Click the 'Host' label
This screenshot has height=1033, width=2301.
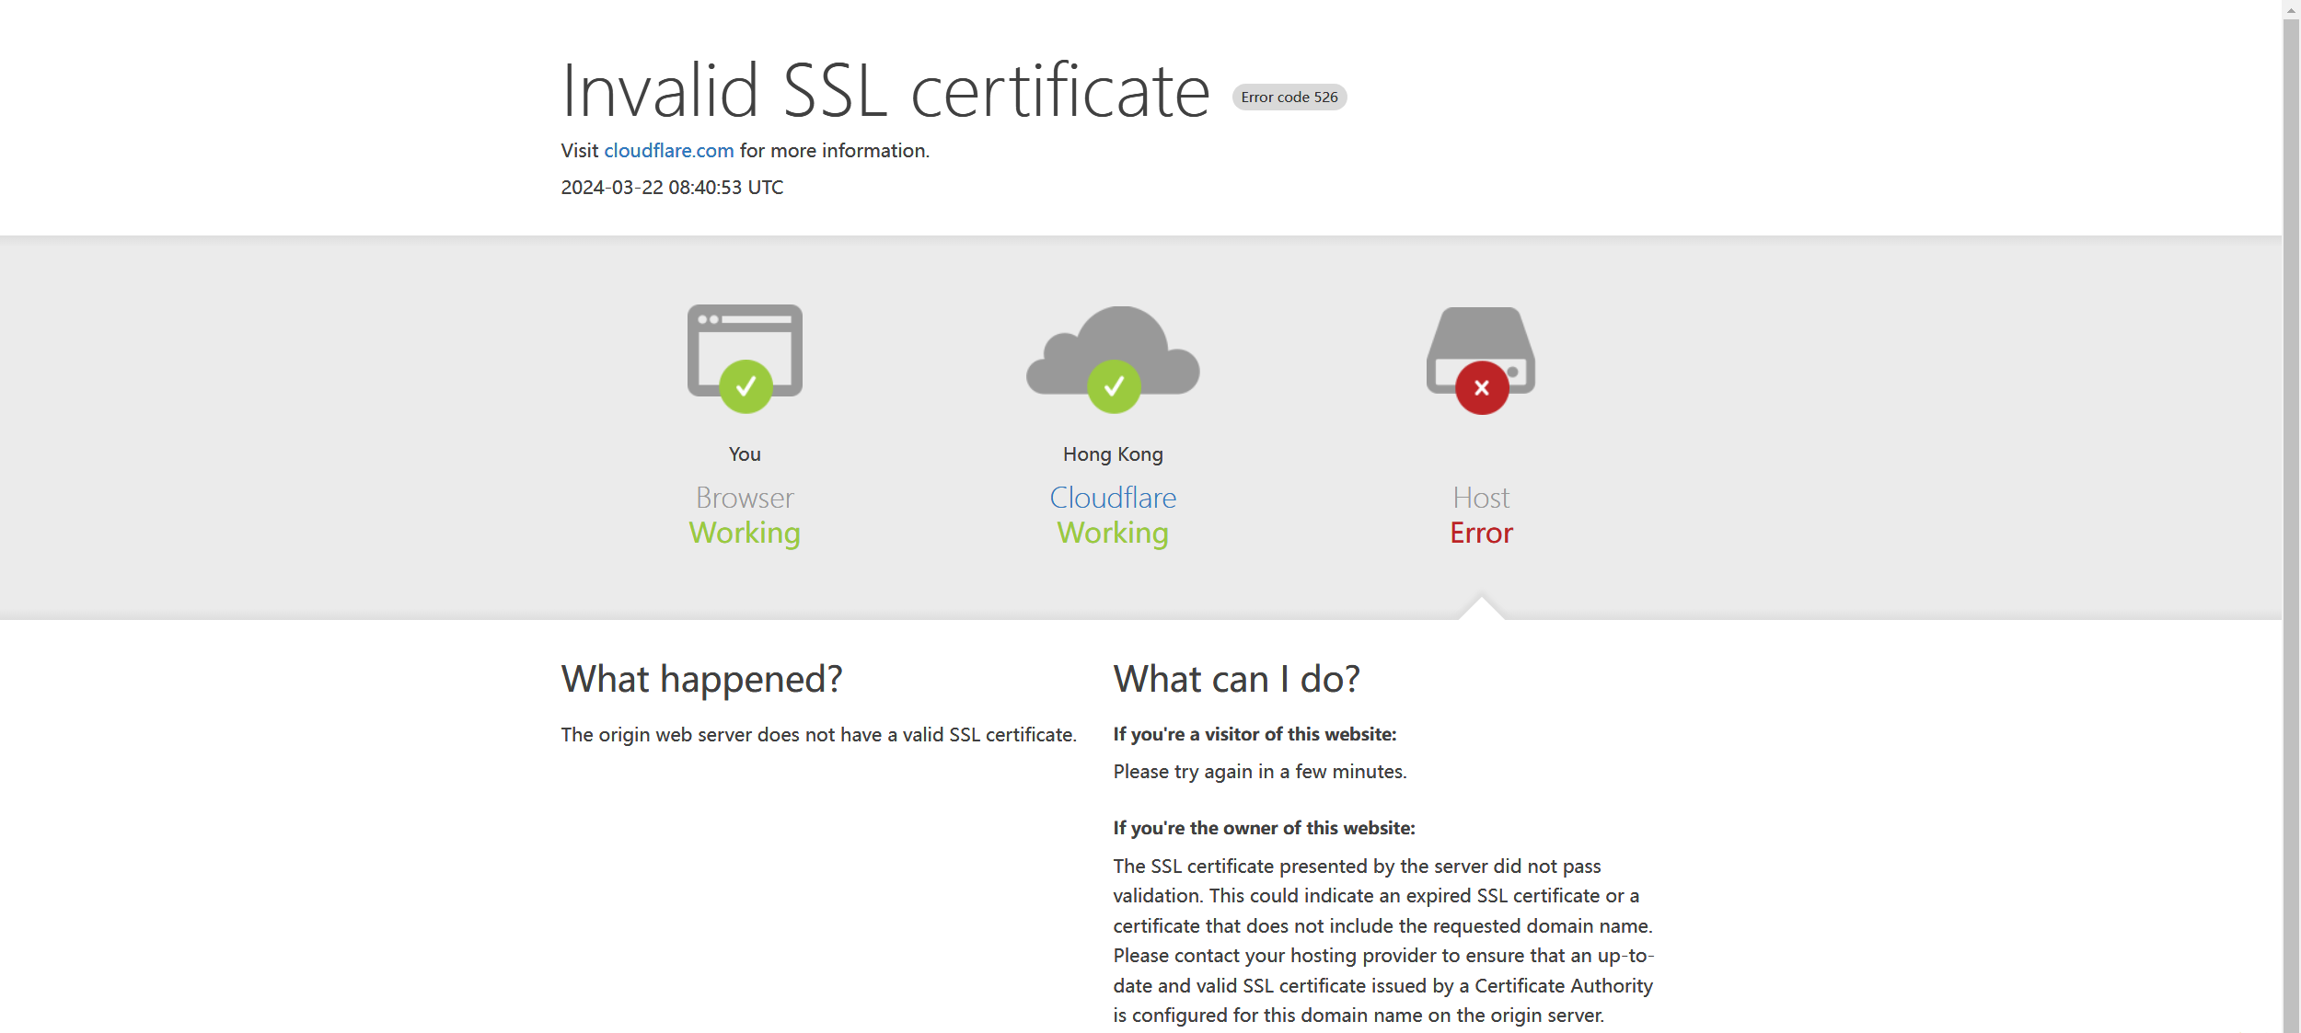[x=1481, y=498]
